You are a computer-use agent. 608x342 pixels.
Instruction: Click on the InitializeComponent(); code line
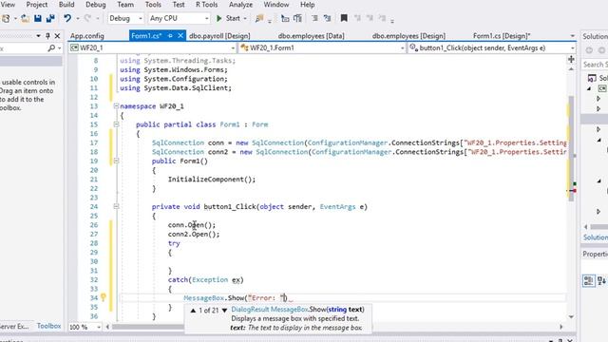tap(212, 180)
